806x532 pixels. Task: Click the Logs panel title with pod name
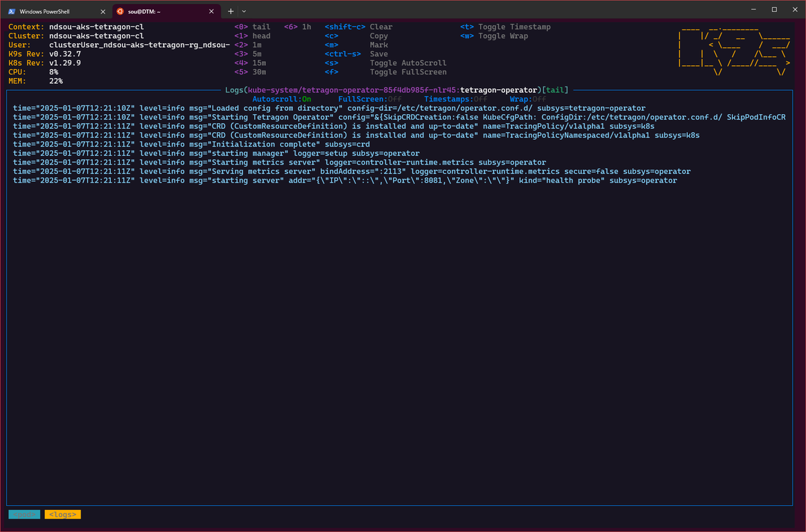pos(398,90)
